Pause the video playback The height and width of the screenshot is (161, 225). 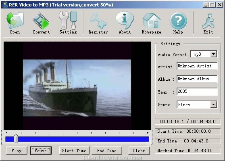[41, 151]
